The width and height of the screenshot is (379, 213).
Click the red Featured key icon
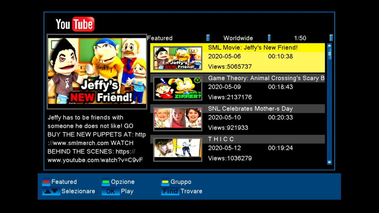click(46, 182)
